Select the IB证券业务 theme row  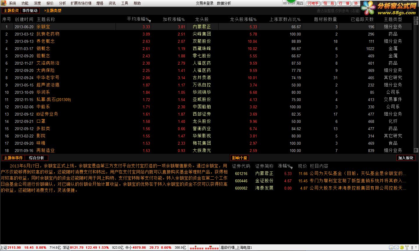point(206,114)
